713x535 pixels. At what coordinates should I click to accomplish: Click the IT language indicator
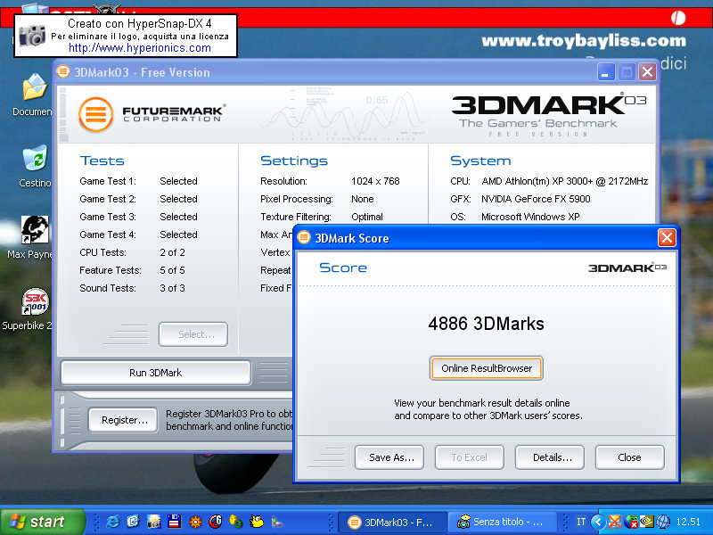click(581, 522)
